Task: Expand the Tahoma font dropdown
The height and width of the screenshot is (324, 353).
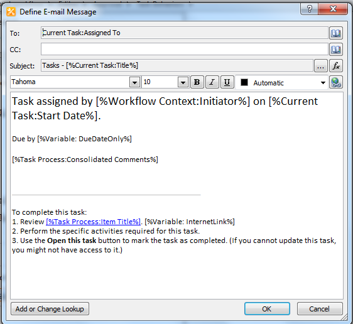Action: coord(134,82)
